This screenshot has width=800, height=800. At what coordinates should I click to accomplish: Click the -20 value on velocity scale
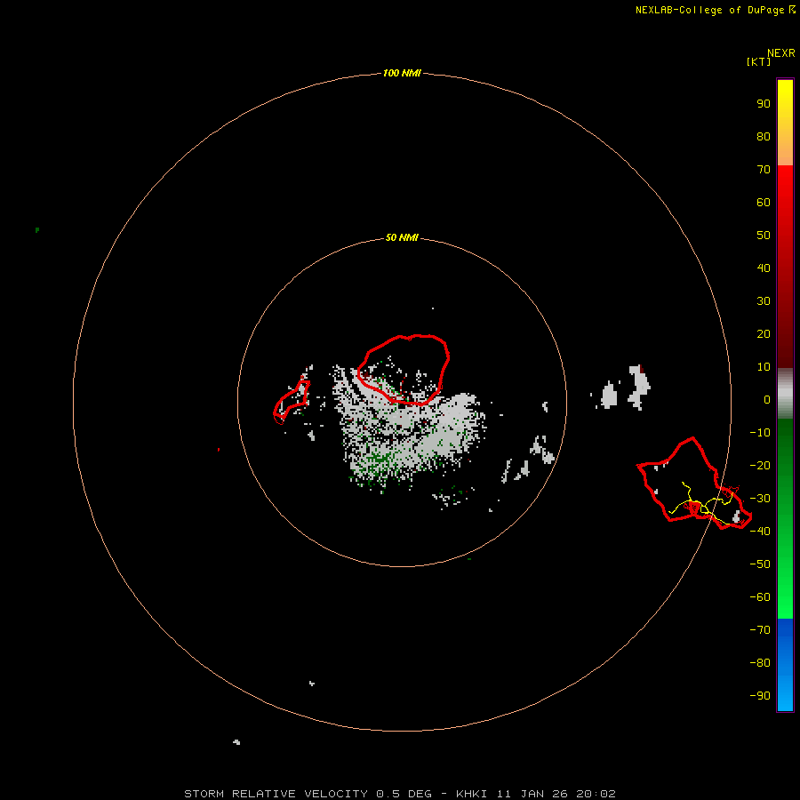760,465
